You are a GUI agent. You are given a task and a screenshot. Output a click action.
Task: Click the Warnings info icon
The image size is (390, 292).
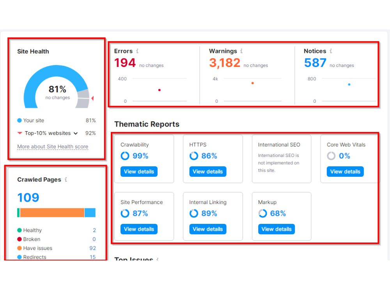pos(241,51)
